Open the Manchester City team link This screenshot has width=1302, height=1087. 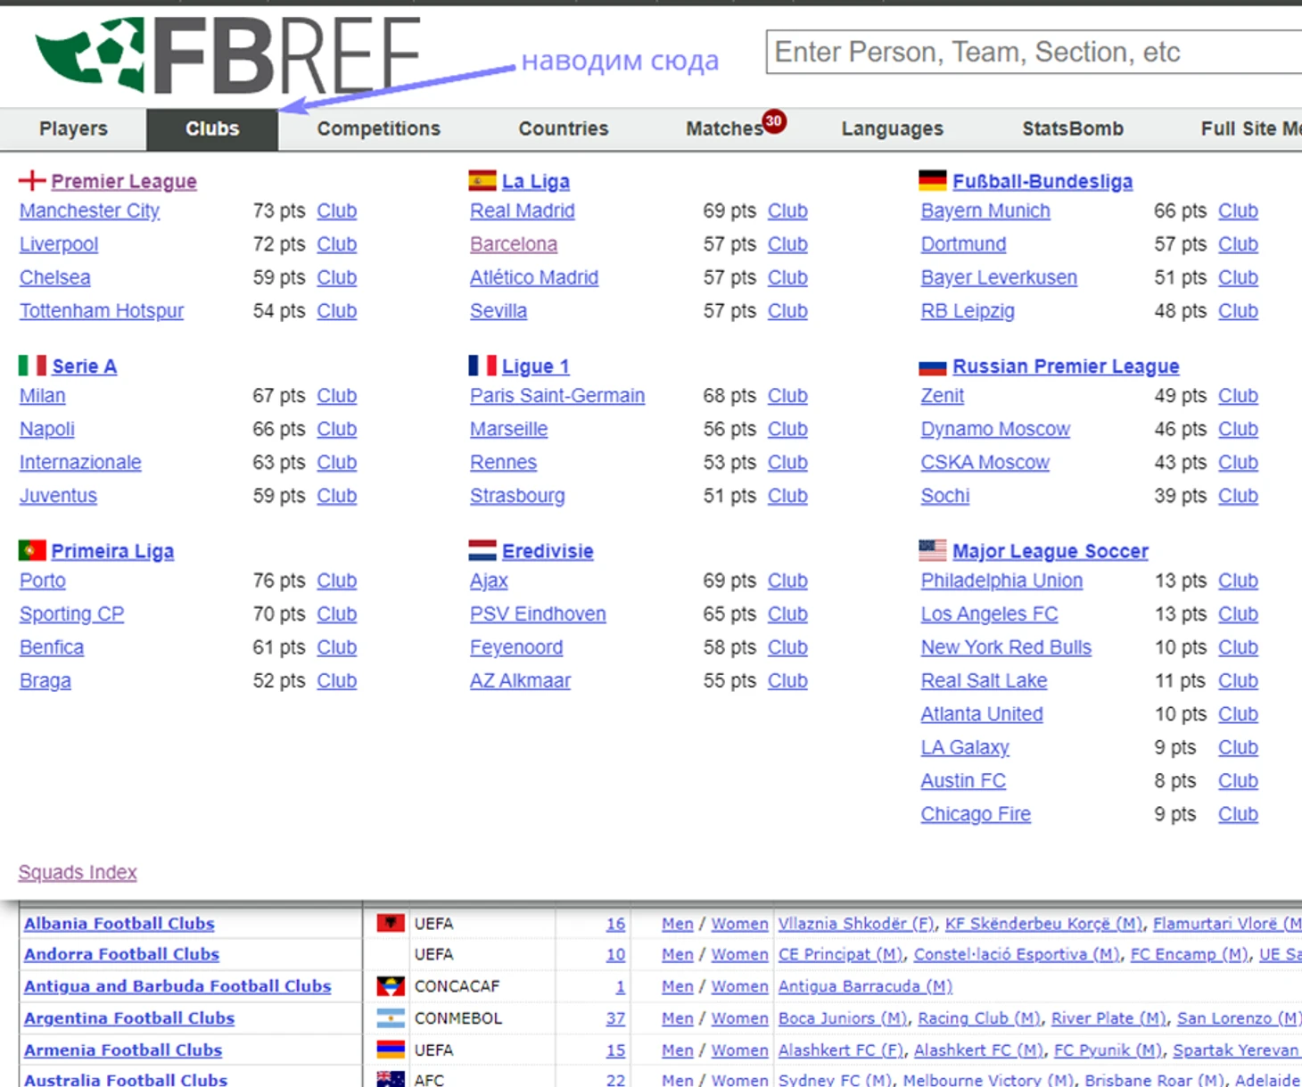89,211
